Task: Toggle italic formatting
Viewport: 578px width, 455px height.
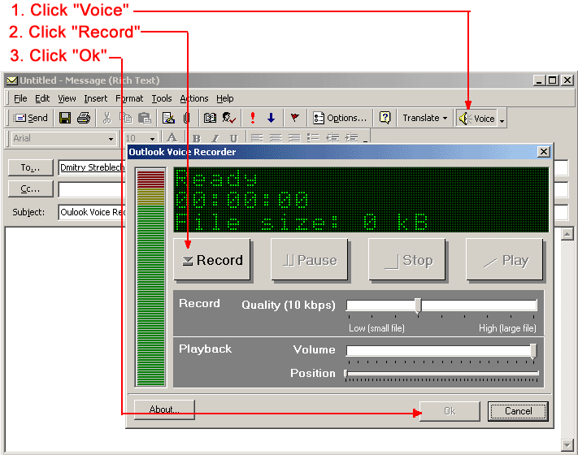Action: pyautogui.click(x=215, y=138)
